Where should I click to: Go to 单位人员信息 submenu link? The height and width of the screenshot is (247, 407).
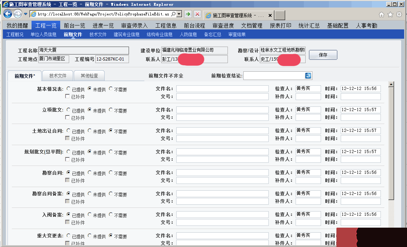(43, 34)
